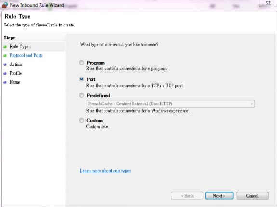Screen dimensions: 277x207
Task: Click the bold 'Predefined:' option label
Action: 99,95
